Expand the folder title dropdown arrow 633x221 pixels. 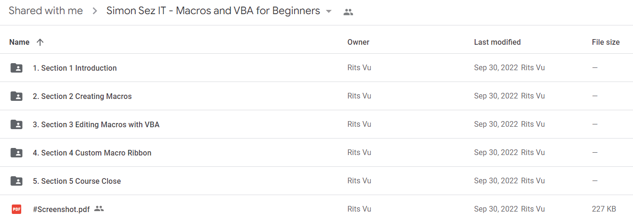click(329, 11)
